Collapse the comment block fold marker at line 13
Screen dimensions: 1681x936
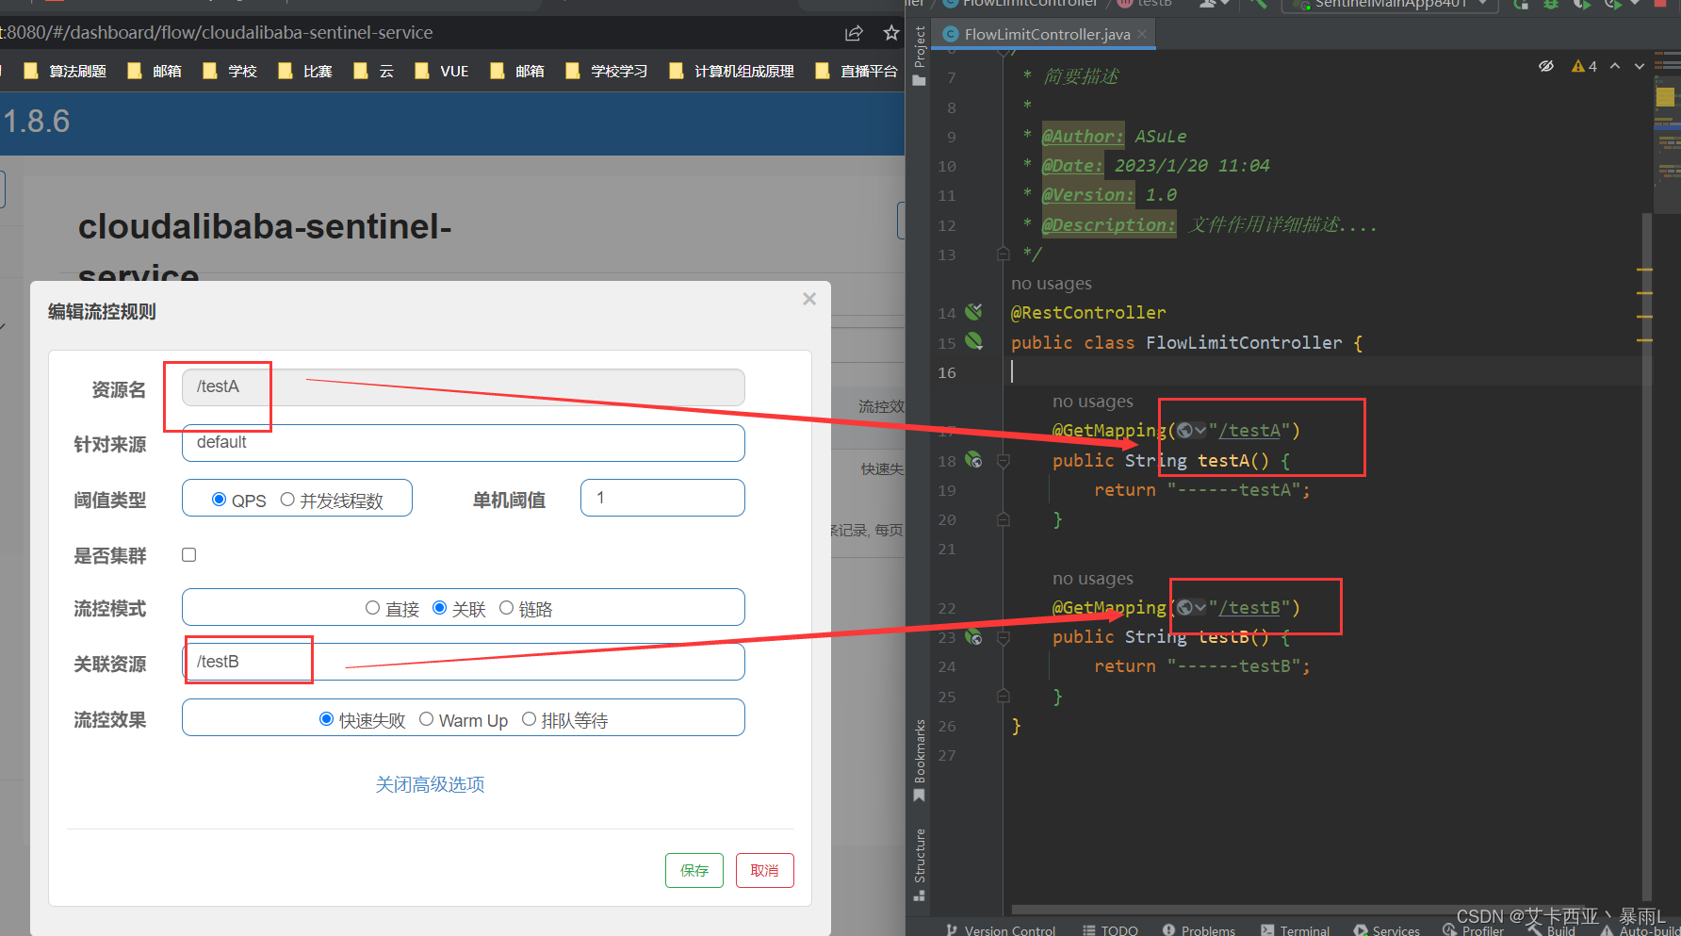[1004, 254]
